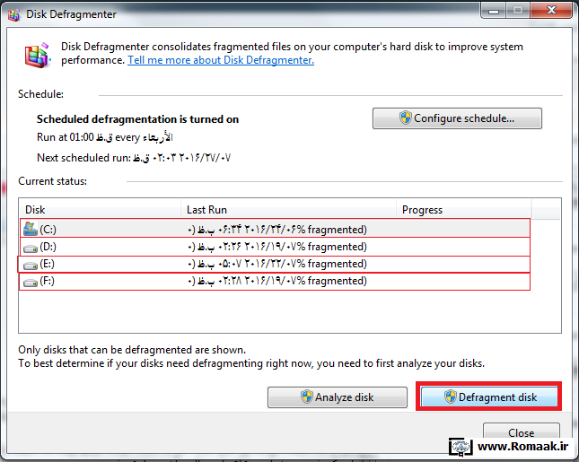Click the Last Run entry for (D:)

click(277, 247)
